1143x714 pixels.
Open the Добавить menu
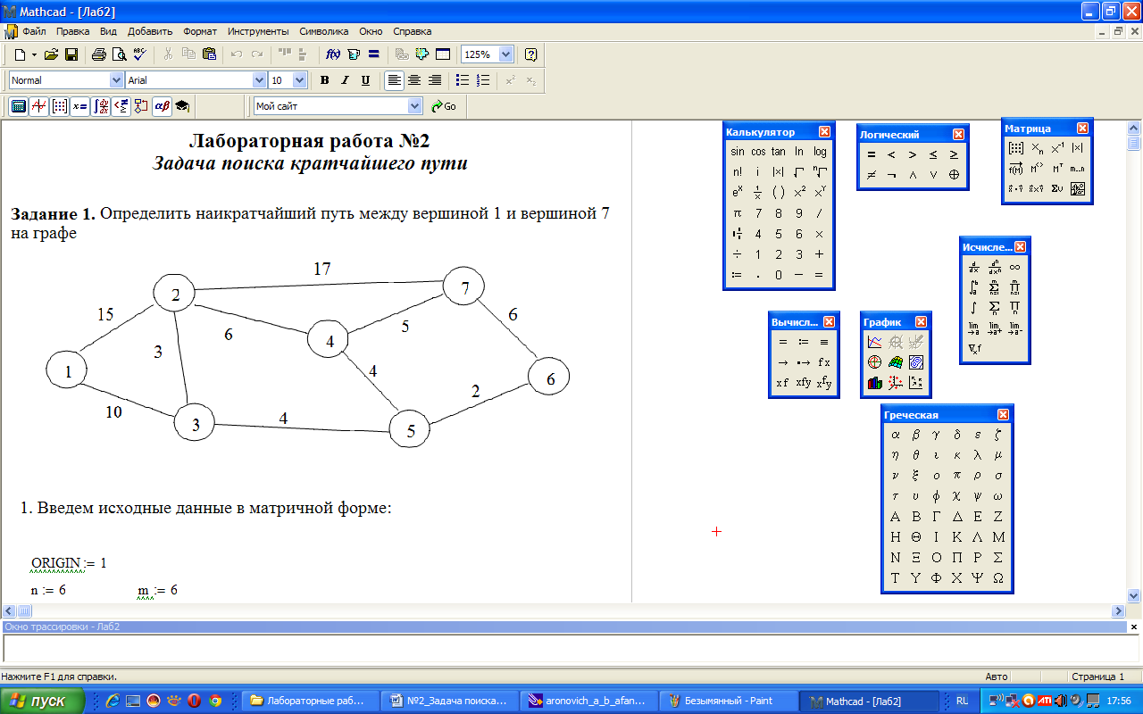coord(150,31)
